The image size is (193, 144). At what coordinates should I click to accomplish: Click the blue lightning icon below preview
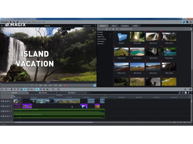coord(95,85)
